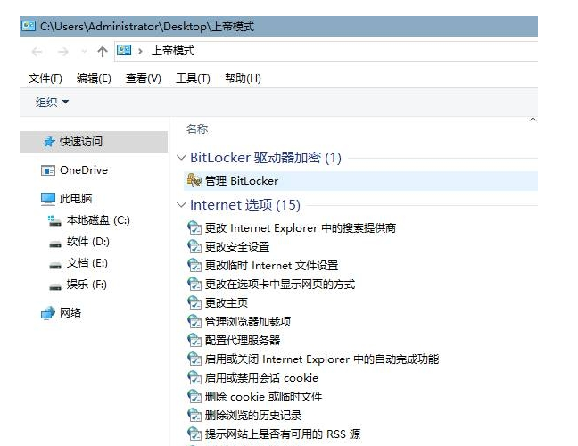
Task: Click icon beside 更改临时 Internet 文件设置
Action: [194, 266]
